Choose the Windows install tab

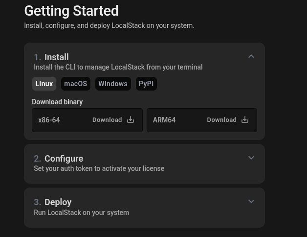(x=113, y=84)
